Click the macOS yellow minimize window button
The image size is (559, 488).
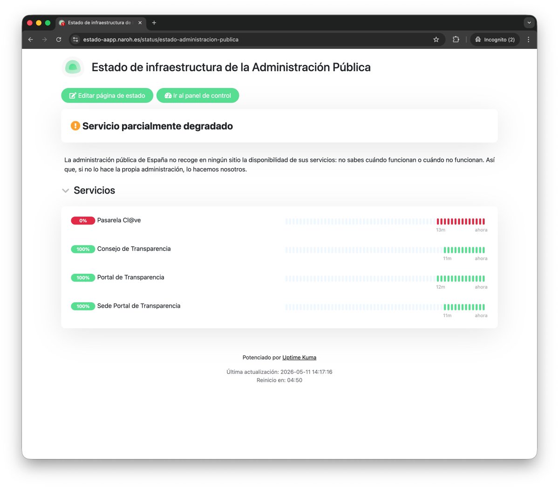(39, 22)
